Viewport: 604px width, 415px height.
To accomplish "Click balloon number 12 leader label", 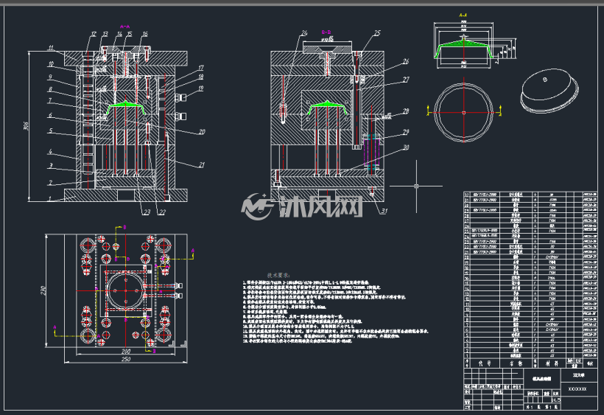I will pos(94,35).
